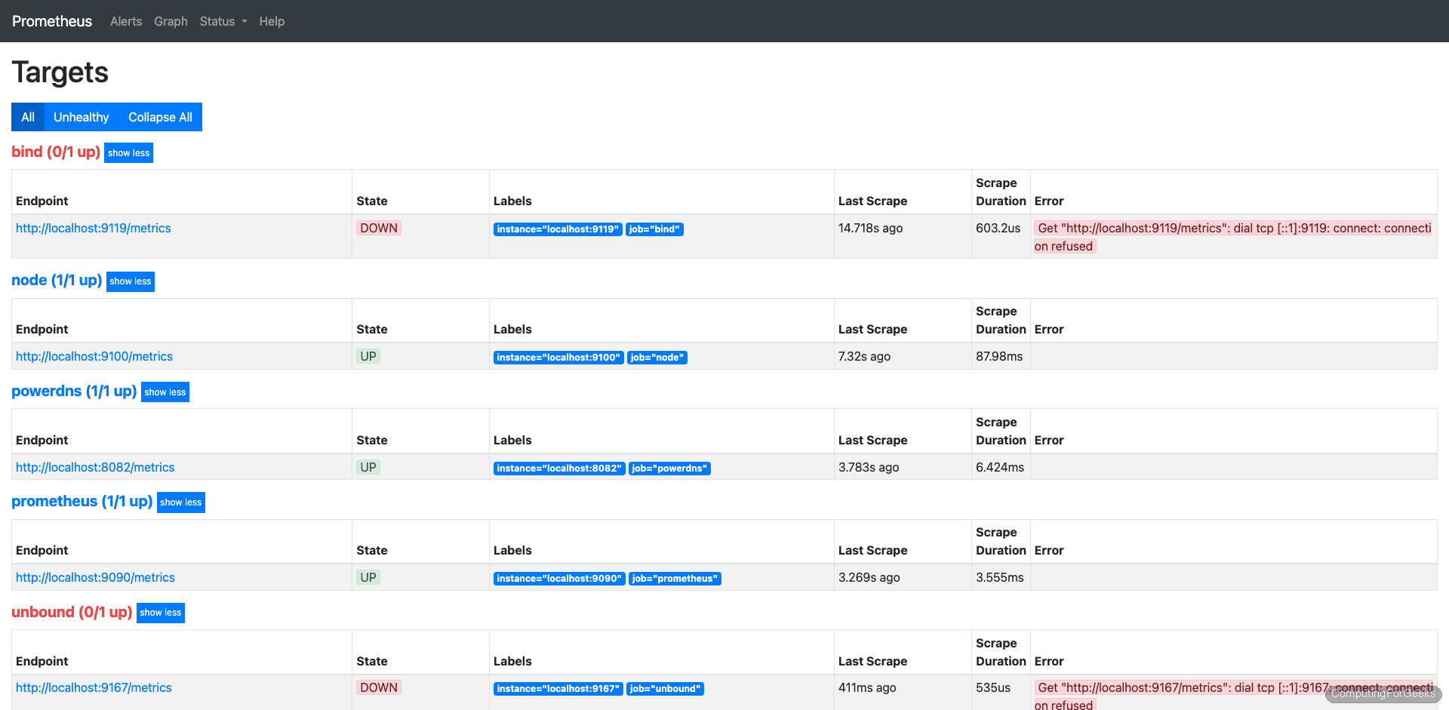Navigate to the Help page
Viewport: 1449px width, 710px height.
272,21
